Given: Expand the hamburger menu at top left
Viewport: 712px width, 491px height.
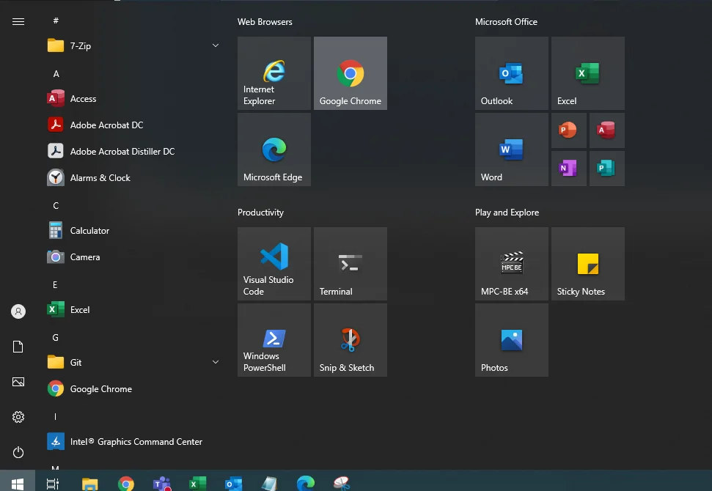Looking at the screenshot, I should tap(18, 22).
